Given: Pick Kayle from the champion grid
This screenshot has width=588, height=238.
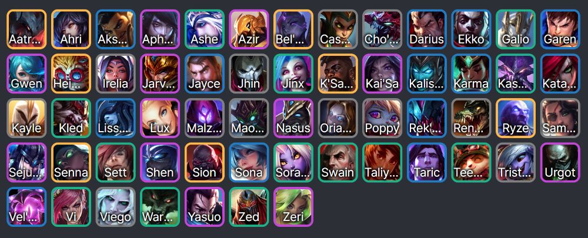Looking at the screenshot, I should 26,118.
